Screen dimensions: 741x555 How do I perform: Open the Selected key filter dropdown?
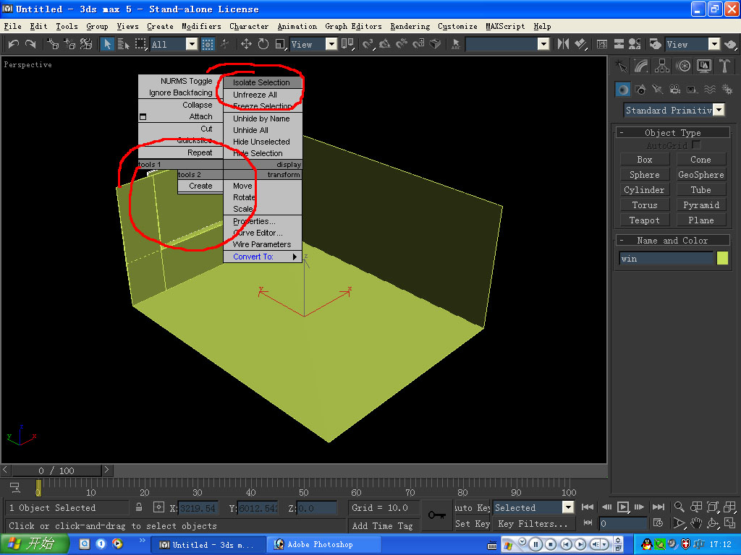pyautogui.click(x=567, y=507)
